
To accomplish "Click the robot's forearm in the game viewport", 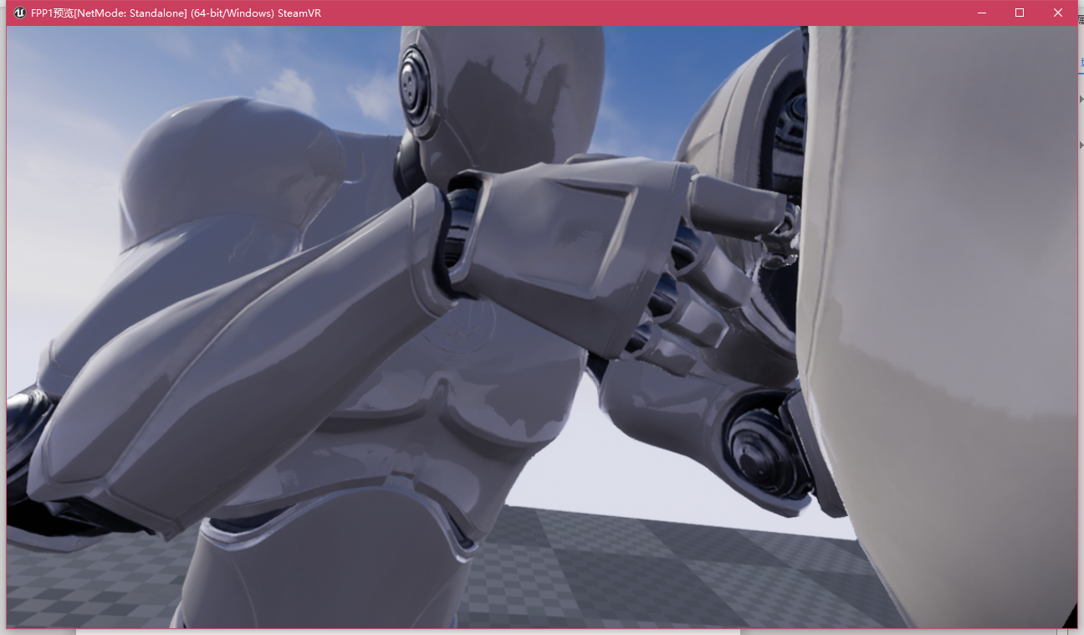I will [x=243, y=360].
